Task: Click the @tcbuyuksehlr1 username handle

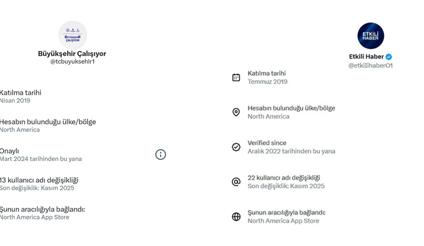Action: click(72, 62)
